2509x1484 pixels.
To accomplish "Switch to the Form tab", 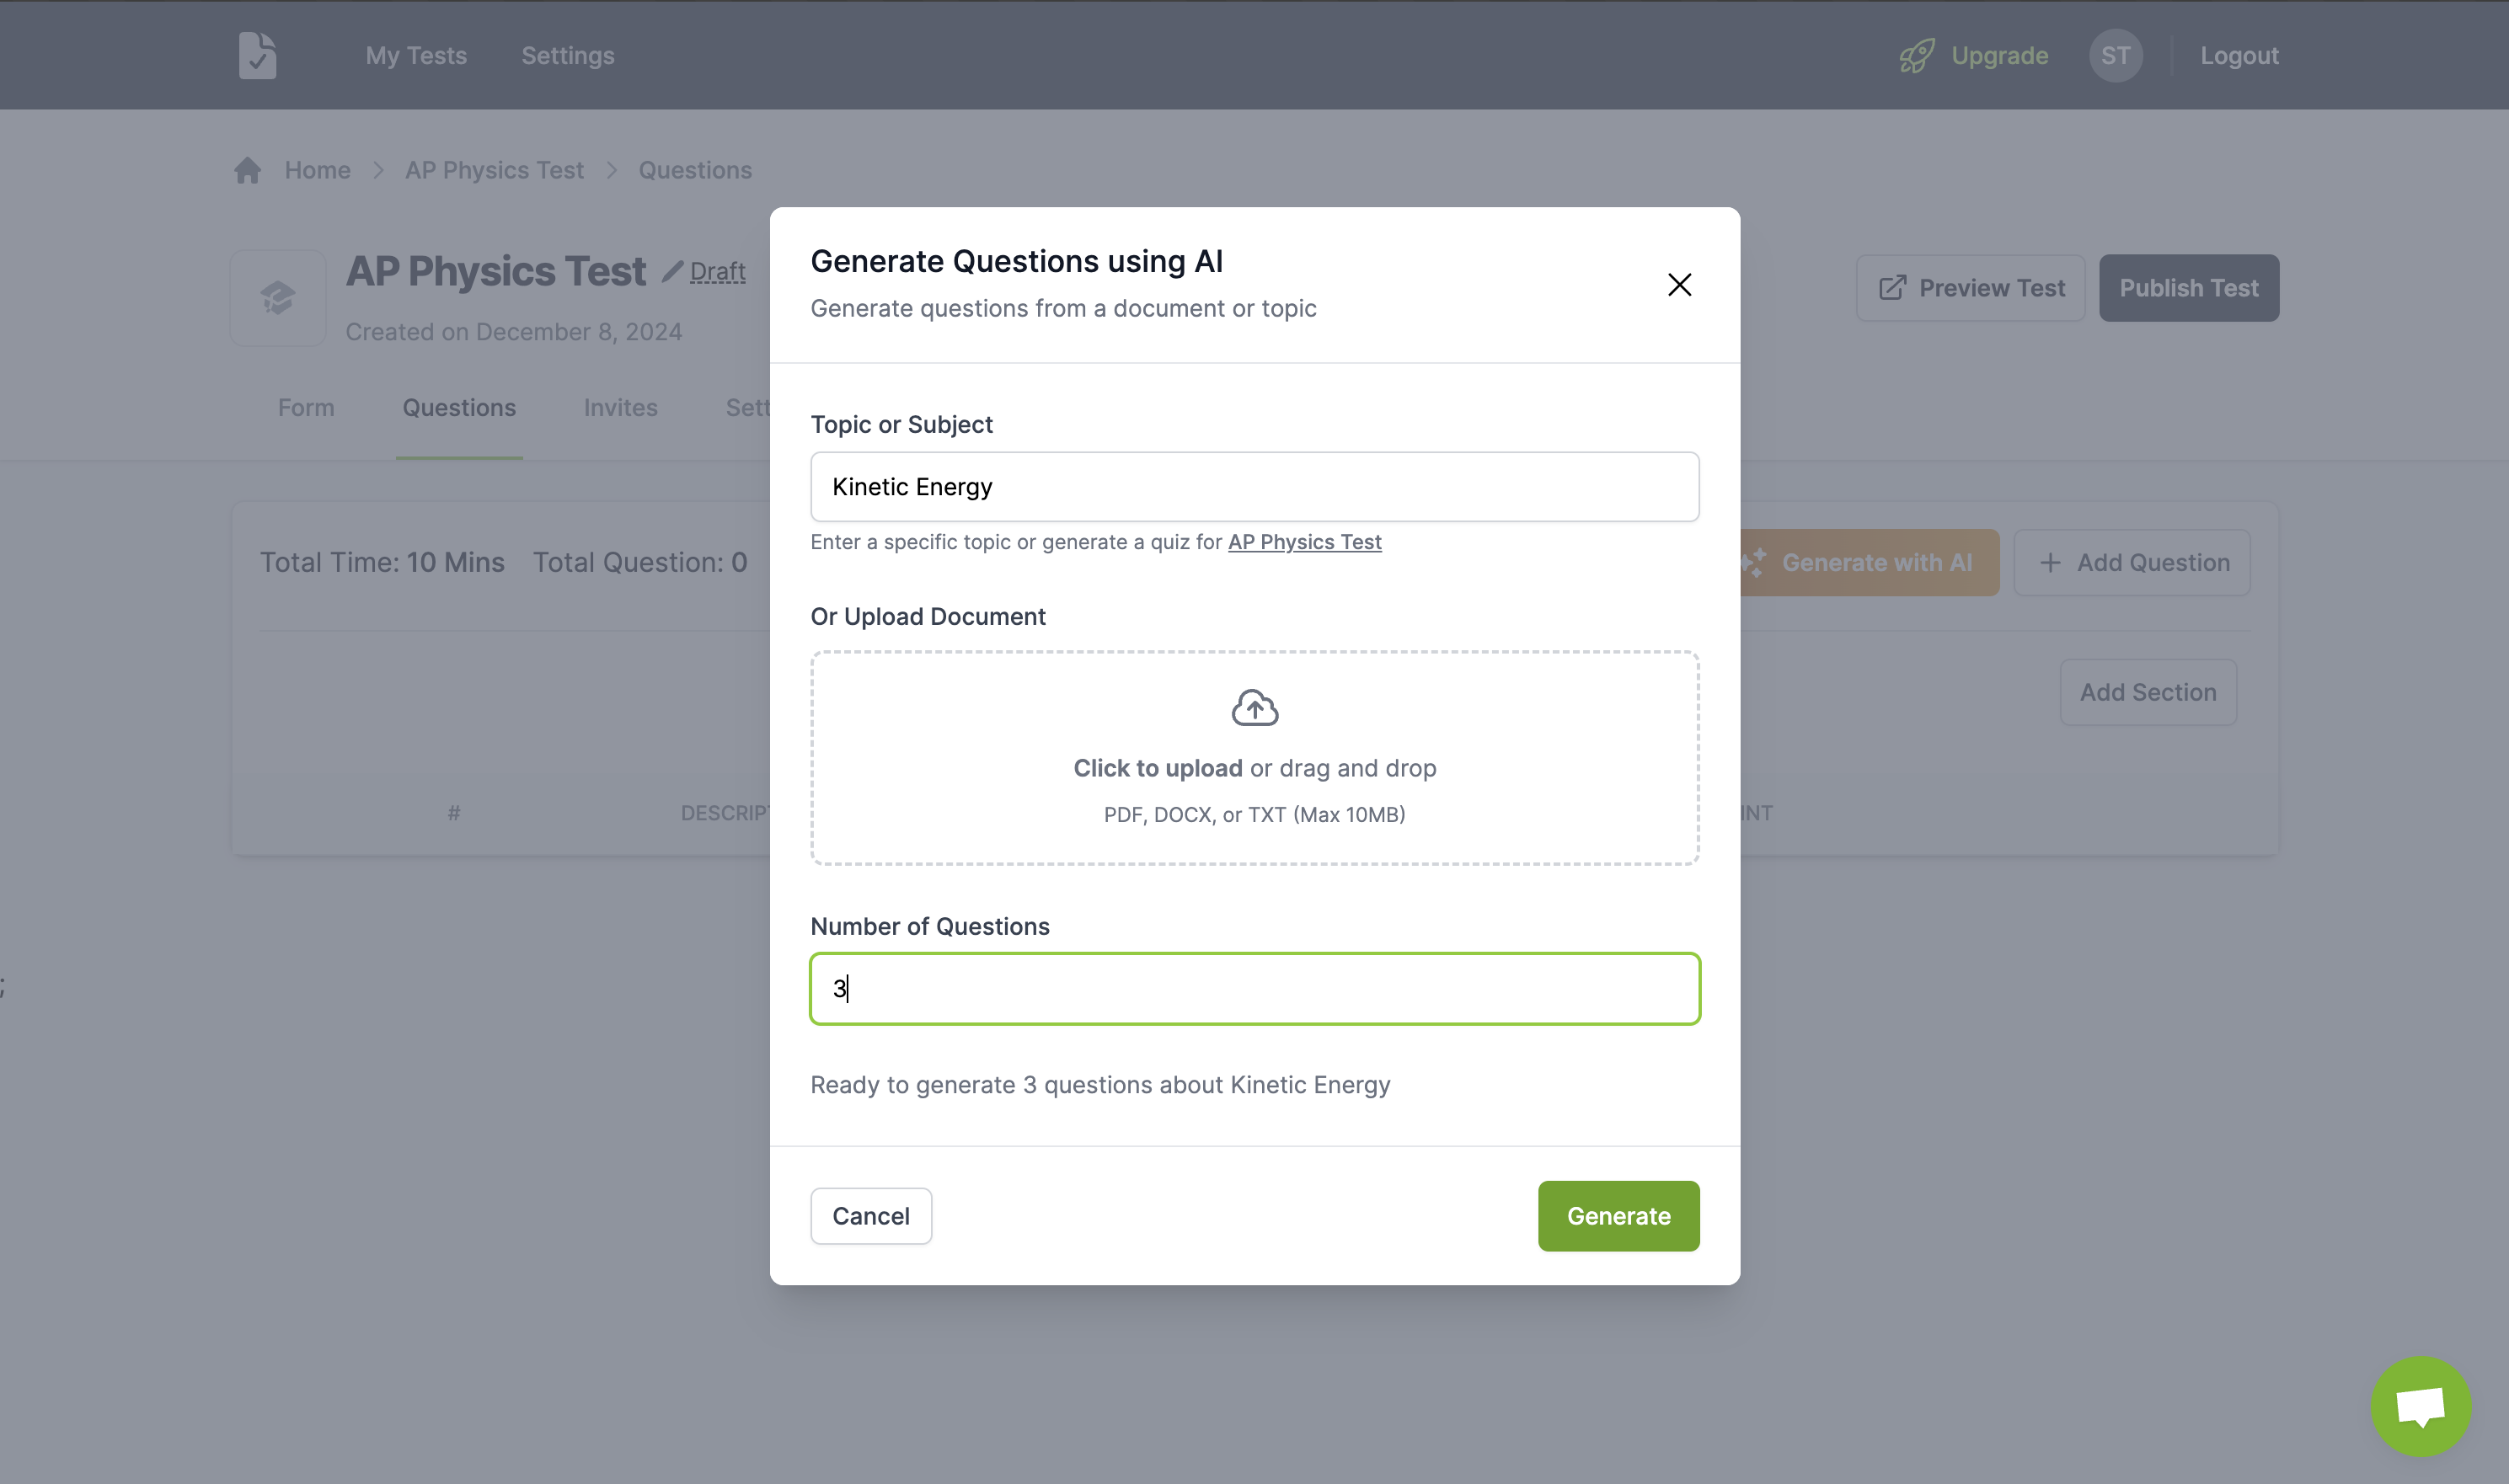I will tap(306, 408).
